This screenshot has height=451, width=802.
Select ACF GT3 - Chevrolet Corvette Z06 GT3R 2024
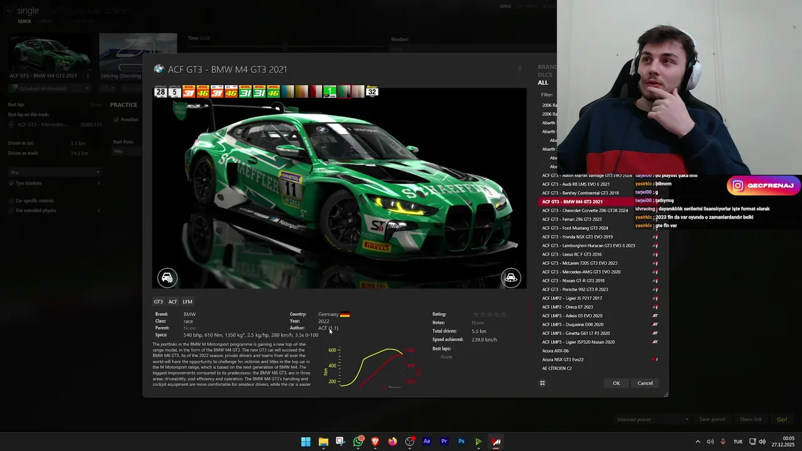[600, 210]
